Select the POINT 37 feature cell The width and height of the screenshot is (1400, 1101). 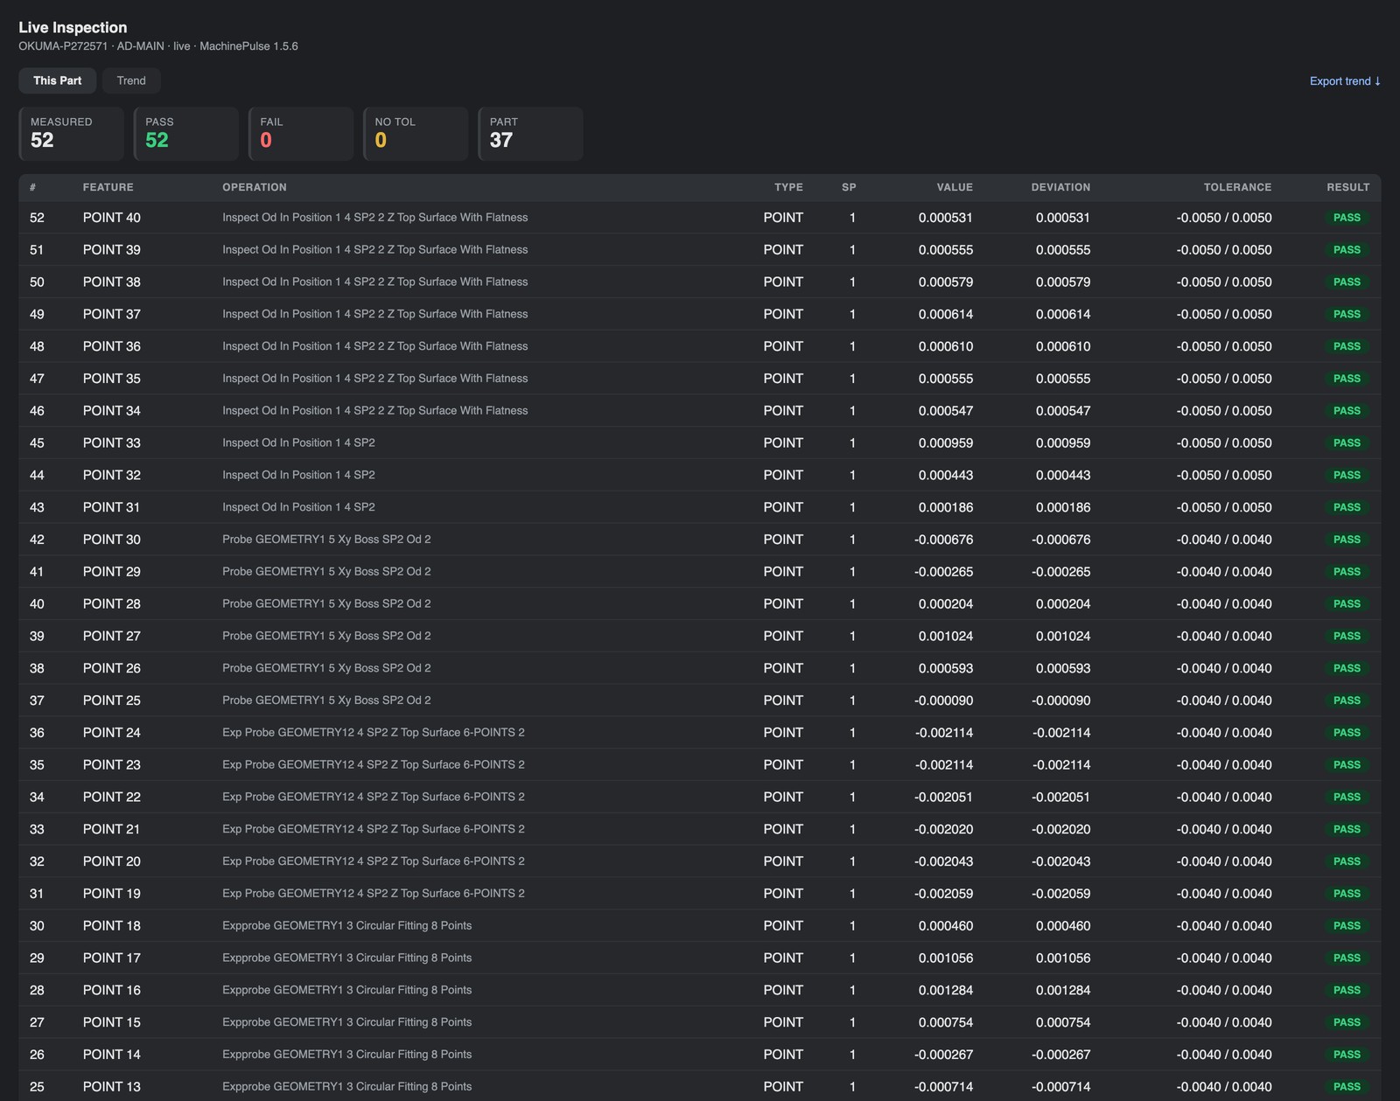112,314
